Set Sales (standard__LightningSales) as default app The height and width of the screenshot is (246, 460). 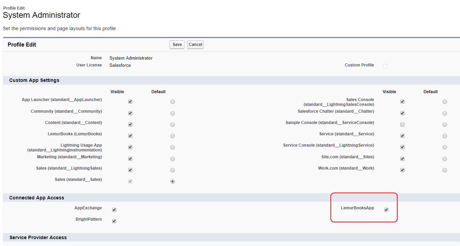tap(172, 170)
